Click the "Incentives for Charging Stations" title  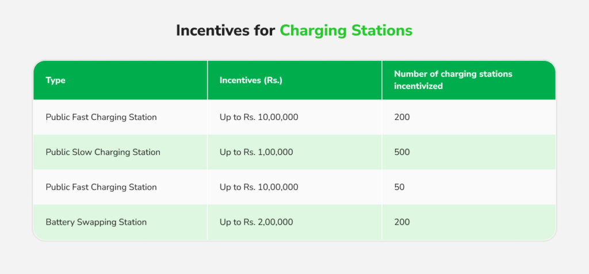(x=294, y=31)
